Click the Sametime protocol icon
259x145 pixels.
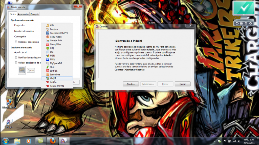48,75
